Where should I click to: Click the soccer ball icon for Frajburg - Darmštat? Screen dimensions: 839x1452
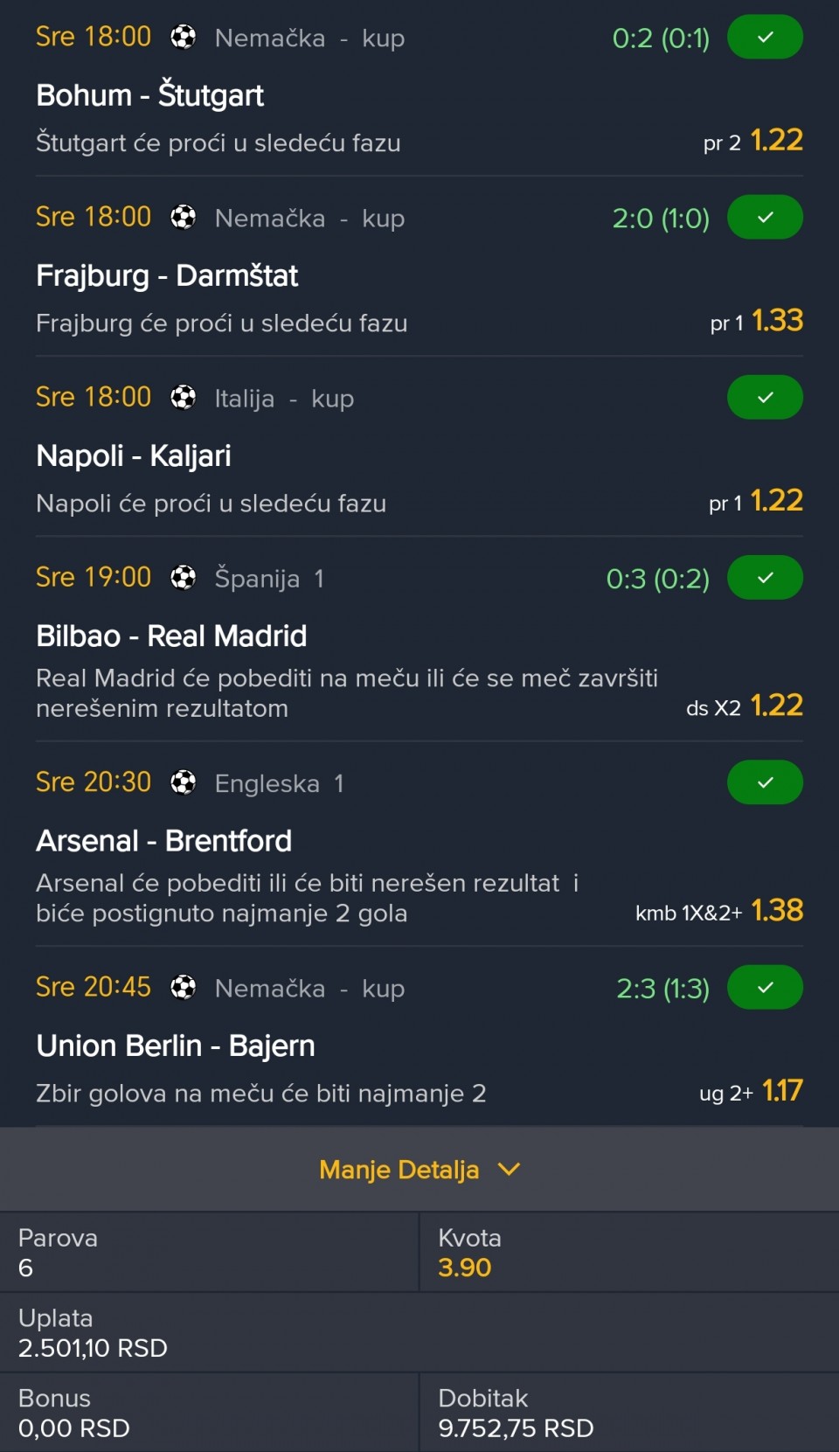[x=184, y=217]
